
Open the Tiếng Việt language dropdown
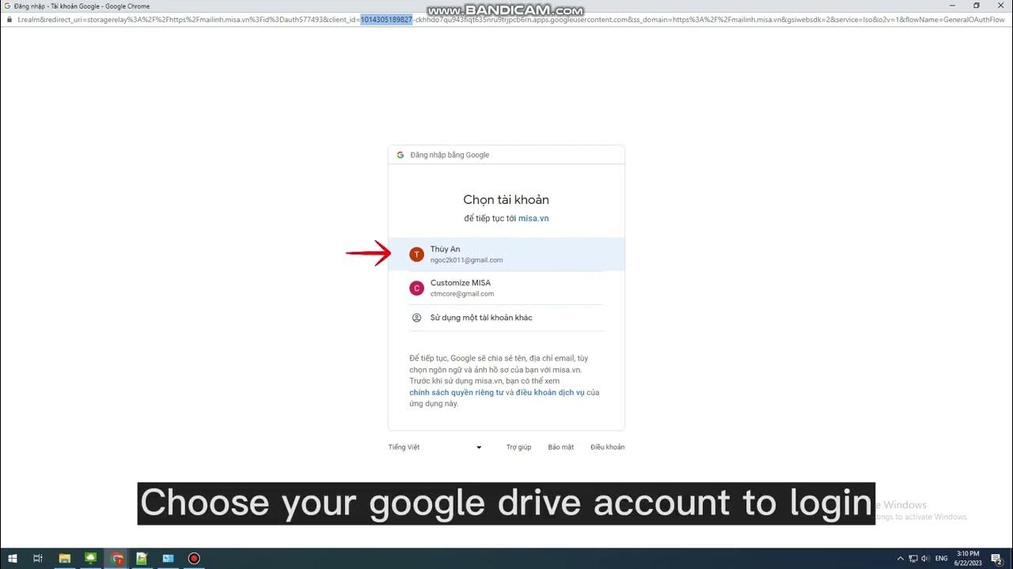[435, 447]
